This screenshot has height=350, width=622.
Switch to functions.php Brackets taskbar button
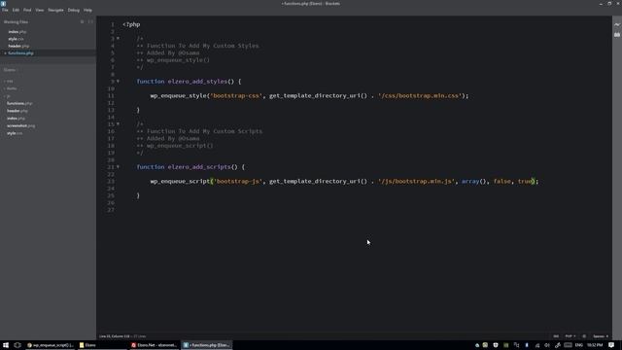point(206,345)
